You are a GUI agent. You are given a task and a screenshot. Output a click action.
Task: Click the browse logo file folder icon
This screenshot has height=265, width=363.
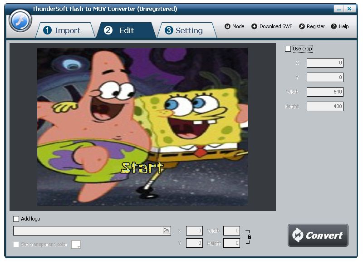point(166,231)
